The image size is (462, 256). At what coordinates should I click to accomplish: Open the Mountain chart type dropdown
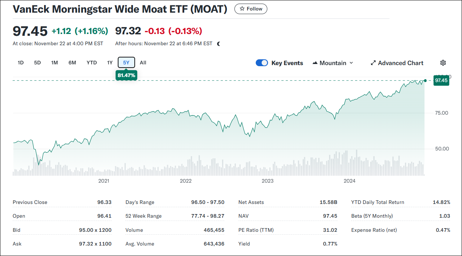coord(332,63)
